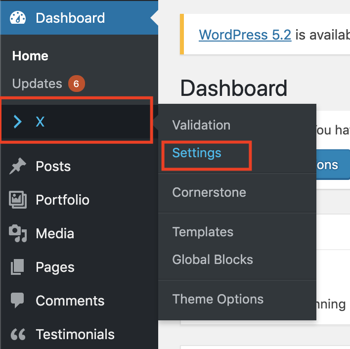Viewport: 350px width, 349px height.
Task: Go to Theme Options
Action: (218, 299)
